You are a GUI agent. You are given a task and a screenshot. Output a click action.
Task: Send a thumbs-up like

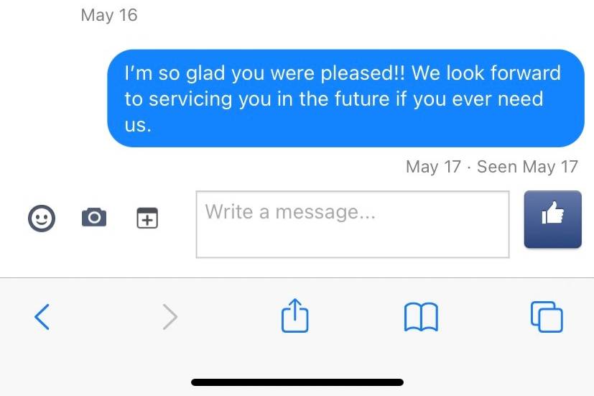tap(553, 219)
